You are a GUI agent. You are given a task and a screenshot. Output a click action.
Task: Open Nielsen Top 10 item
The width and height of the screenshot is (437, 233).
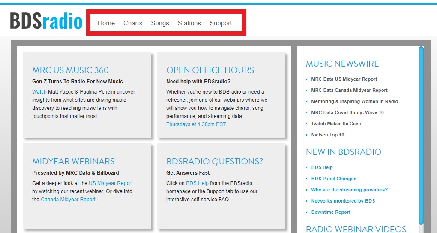point(328,135)
